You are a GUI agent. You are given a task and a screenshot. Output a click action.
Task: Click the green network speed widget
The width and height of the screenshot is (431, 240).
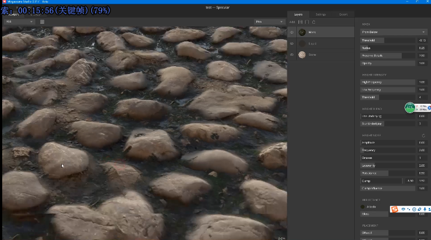[x=410, y=108]
